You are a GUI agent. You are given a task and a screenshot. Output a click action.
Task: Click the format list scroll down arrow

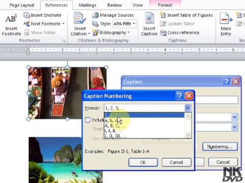pos(188,135)
